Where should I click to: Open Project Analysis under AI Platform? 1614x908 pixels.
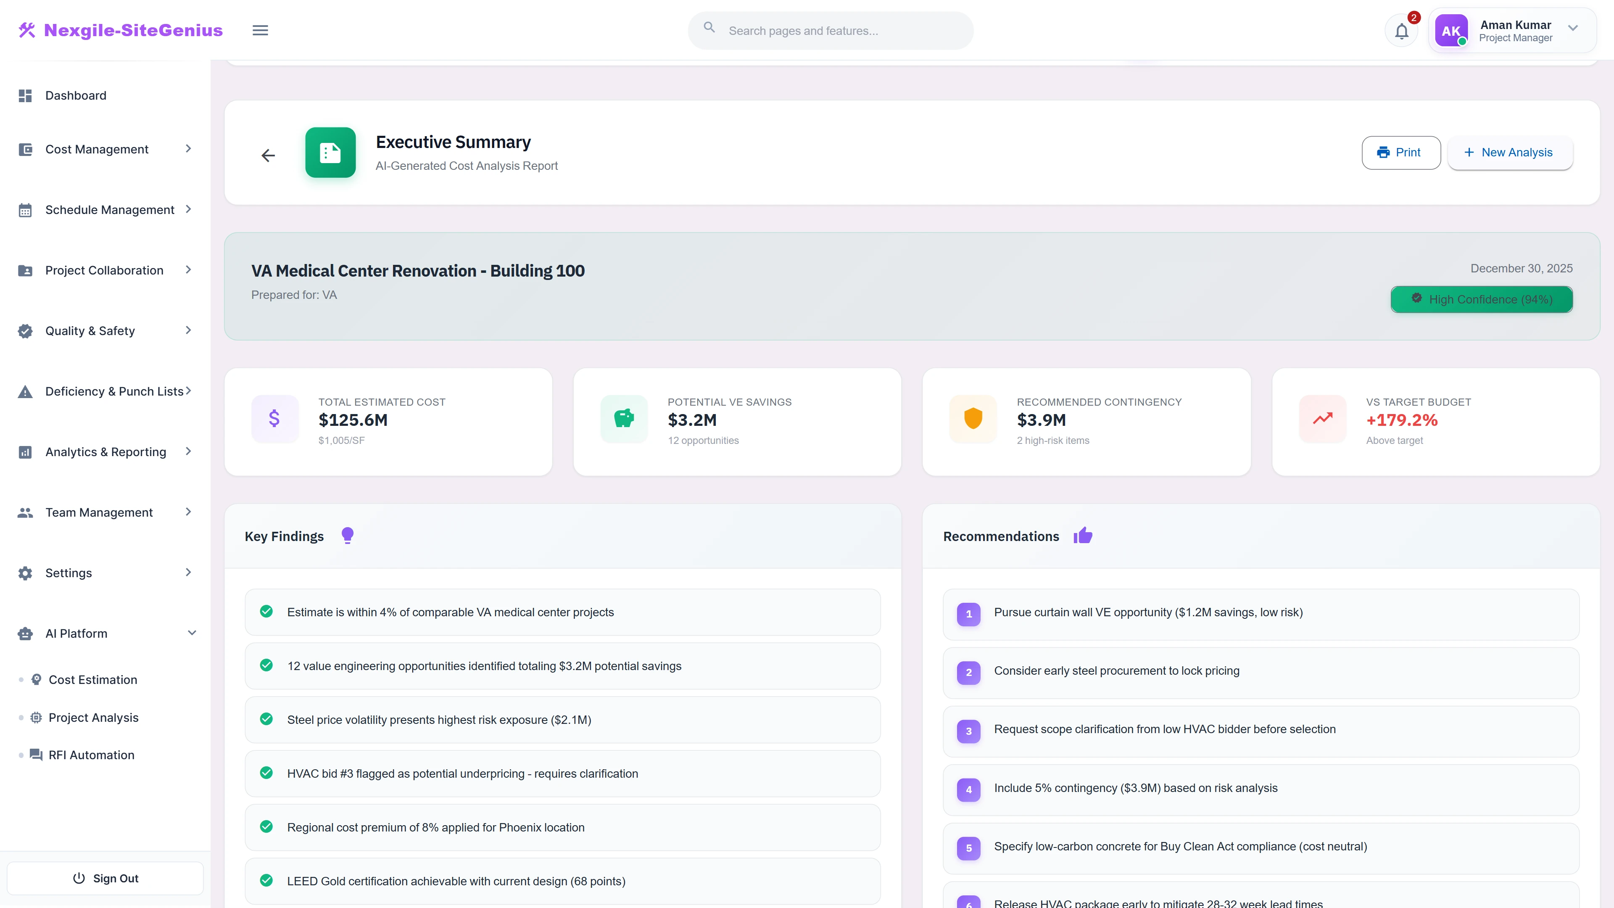click(93, 717)
